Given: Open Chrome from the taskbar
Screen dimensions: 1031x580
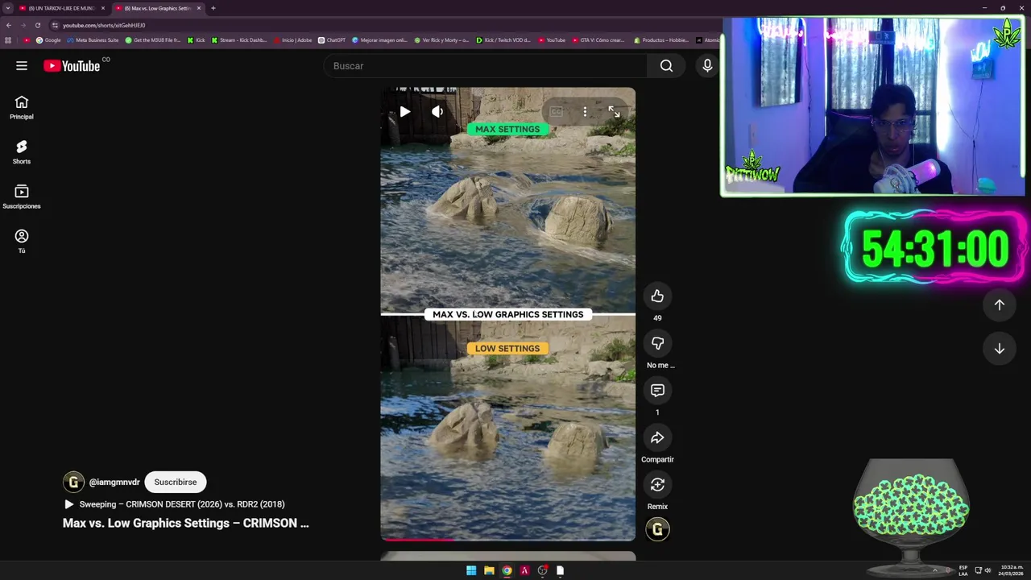Looking at the screenshot, I should point(507,570).
